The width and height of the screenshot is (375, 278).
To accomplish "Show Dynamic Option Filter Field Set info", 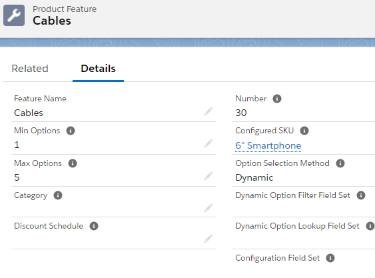I will pos(361,195).
